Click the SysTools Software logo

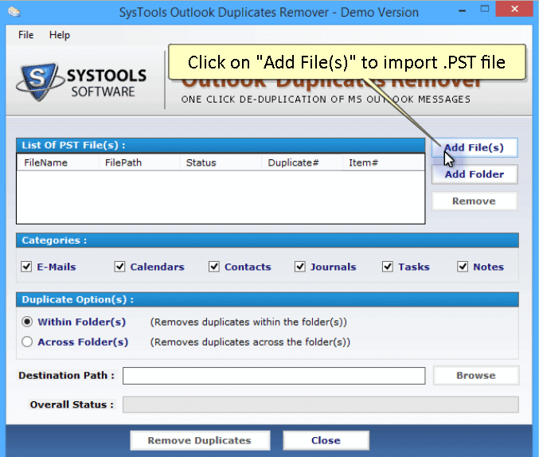coord(81,83)
